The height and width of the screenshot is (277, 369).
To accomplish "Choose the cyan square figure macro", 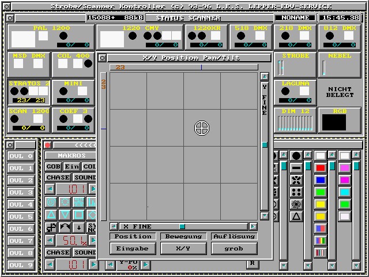I will point(79,215).
